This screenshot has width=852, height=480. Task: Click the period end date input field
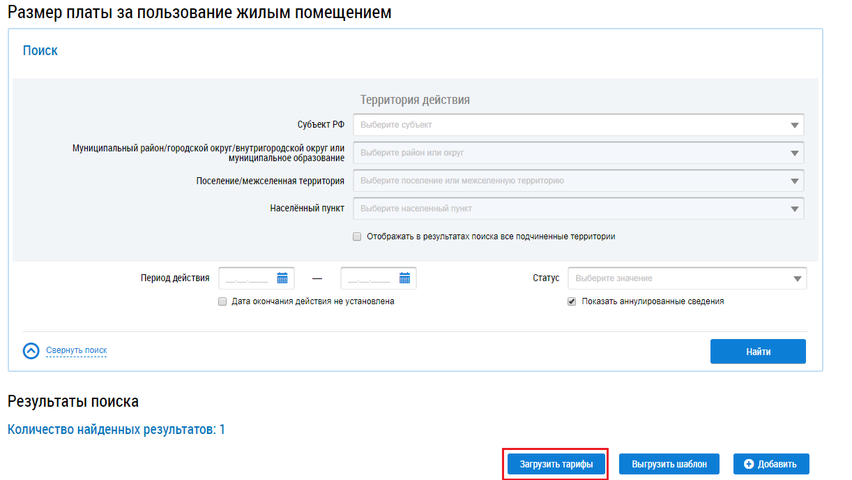(370, 278)
